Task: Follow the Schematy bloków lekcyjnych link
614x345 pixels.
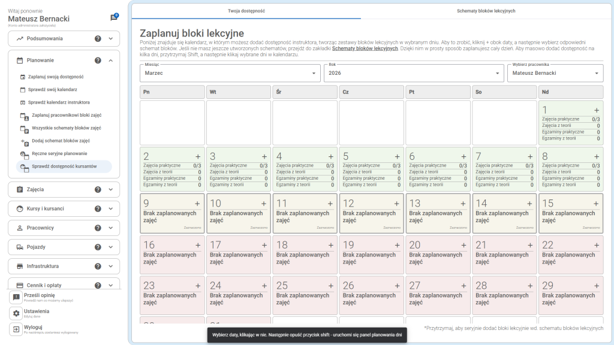Action: coord(365,49)
